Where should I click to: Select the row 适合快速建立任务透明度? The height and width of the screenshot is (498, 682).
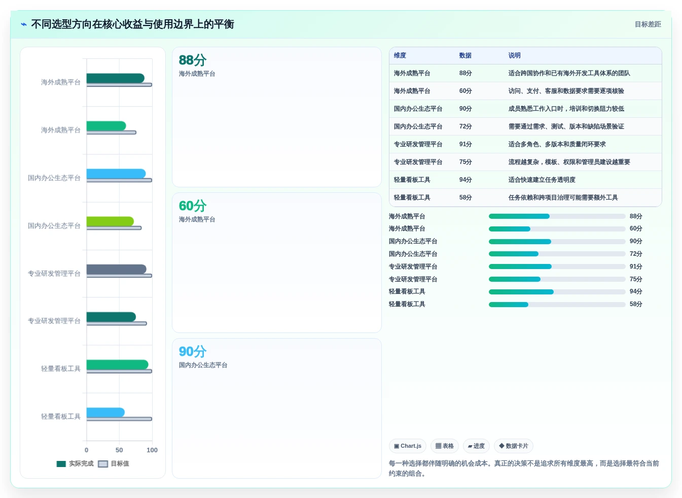point(525,180)
